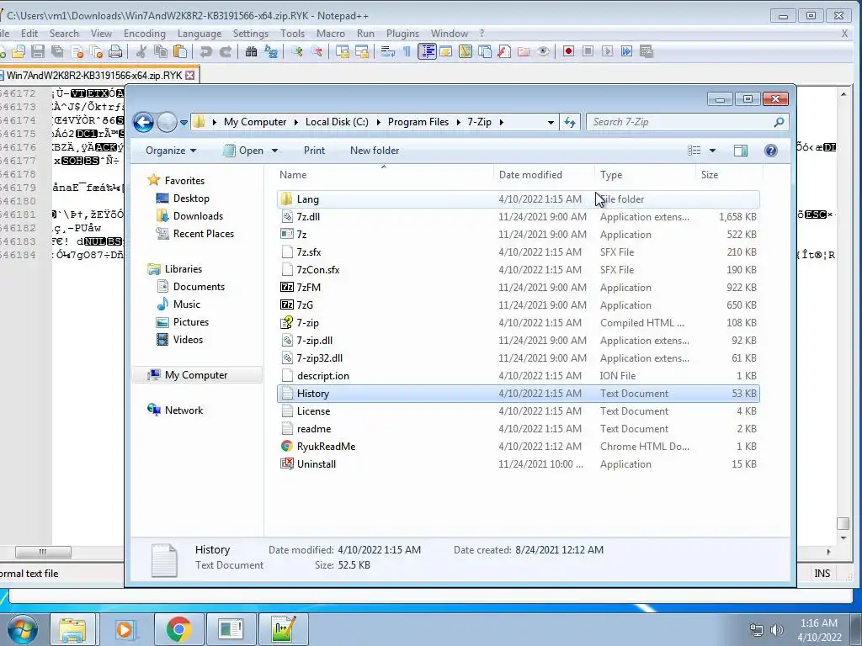
Task: Open the views dropdown arrow in Explorer
Action: click(712, 151)
